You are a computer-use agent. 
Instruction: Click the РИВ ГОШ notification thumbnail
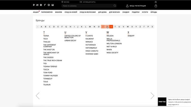coord(162,102)
